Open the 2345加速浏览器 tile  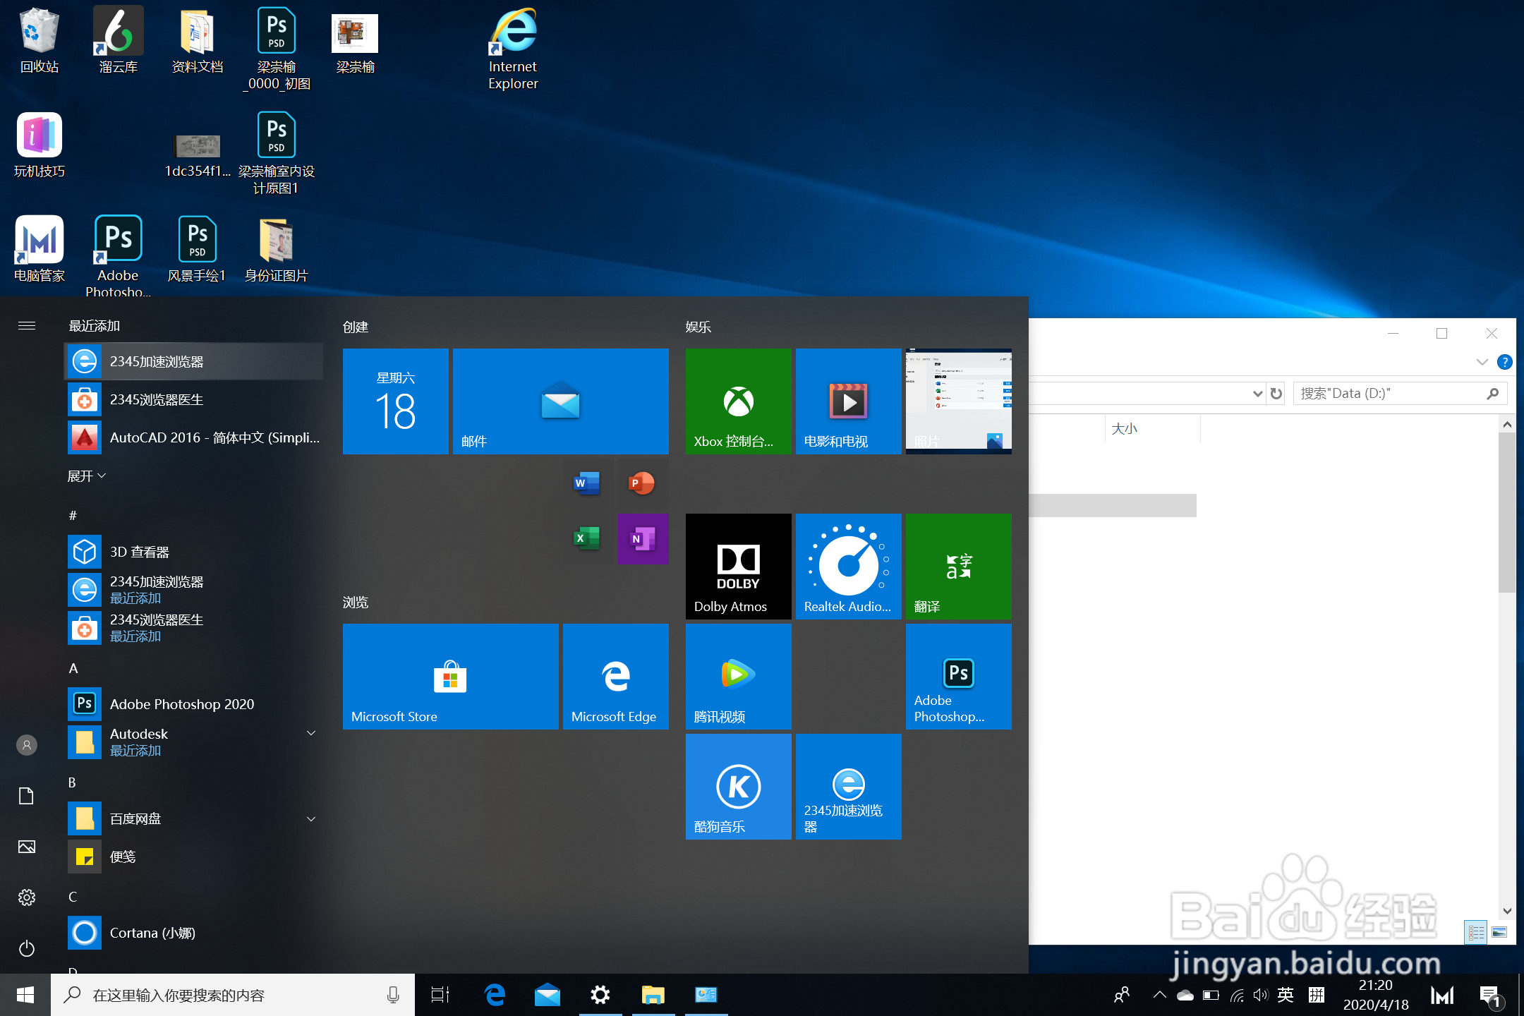[848, 786]
